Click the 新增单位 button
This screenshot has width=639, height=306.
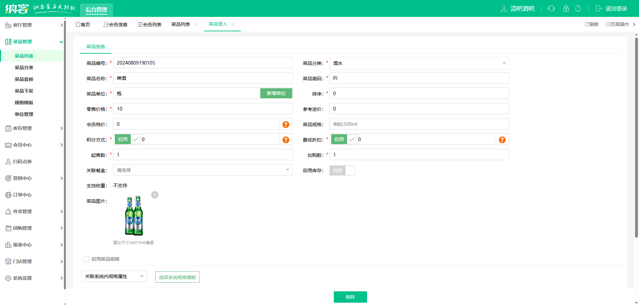tap(276, 94)
